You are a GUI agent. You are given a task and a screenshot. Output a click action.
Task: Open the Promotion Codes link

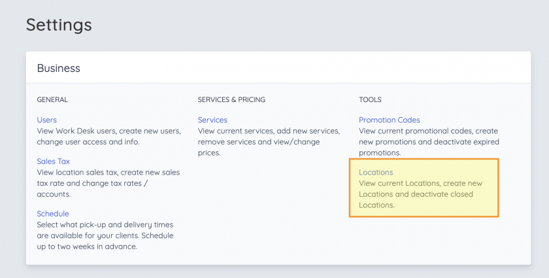389,120
